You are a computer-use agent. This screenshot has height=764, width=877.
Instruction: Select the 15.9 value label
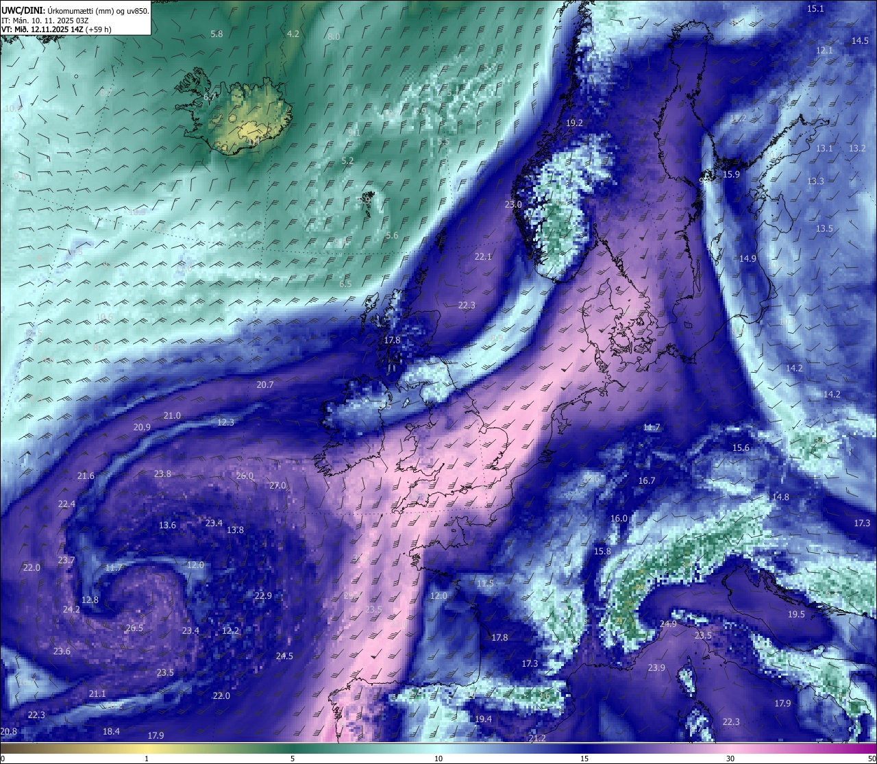[732, 174]
